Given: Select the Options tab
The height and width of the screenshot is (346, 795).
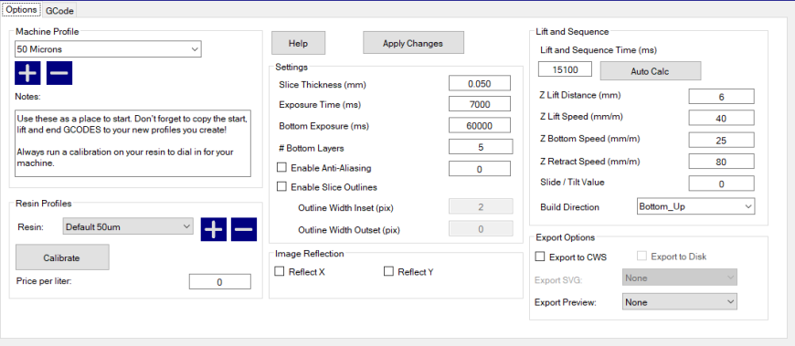Looking at the screenshot, I should pyautogui.click(x=21, y=10).
